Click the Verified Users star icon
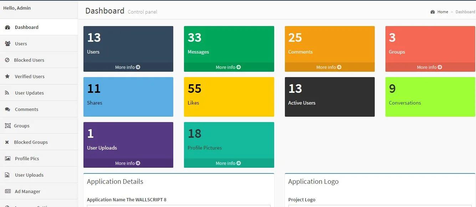The image size is (476, 207). click(8, 76)
